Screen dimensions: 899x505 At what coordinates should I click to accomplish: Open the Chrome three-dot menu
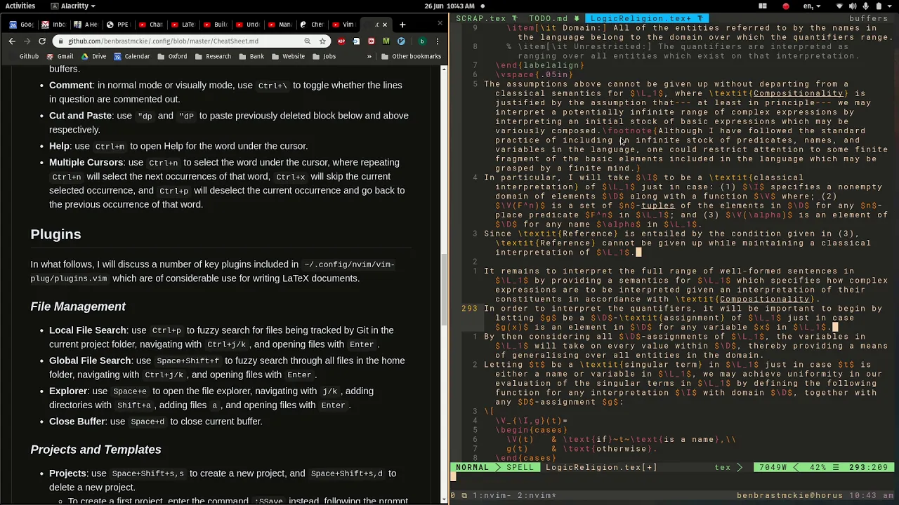(x=437, y=41)
